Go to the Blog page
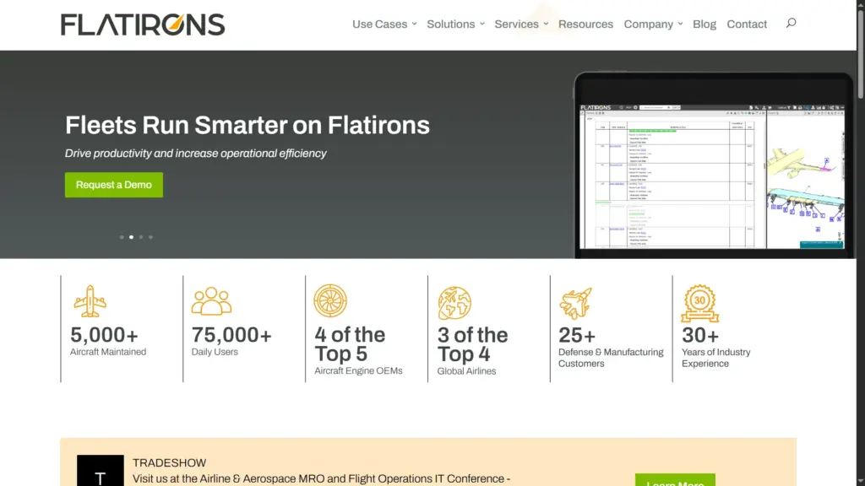 click(x=705, y=24)
